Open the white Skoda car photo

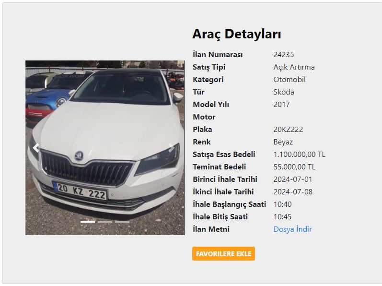(x=105, y=148)
